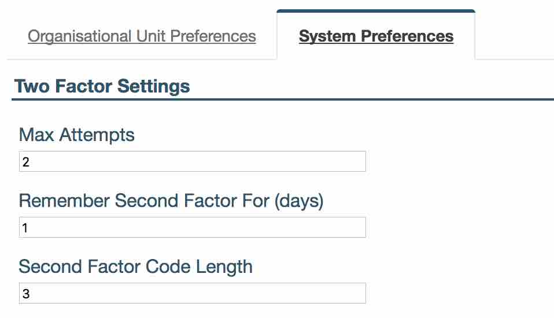Screen dimensions: 554x318
Task: Click the middle of the Remember Second Factor box
Action: (x=192, y=227)
